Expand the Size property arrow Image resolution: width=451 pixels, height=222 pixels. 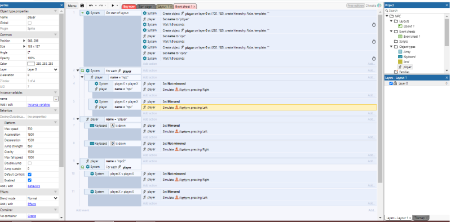coord(24,46)
